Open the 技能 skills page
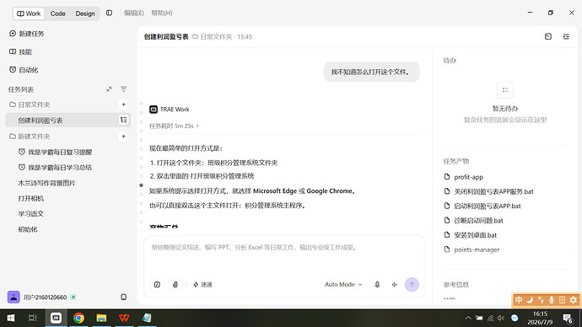 20,52
